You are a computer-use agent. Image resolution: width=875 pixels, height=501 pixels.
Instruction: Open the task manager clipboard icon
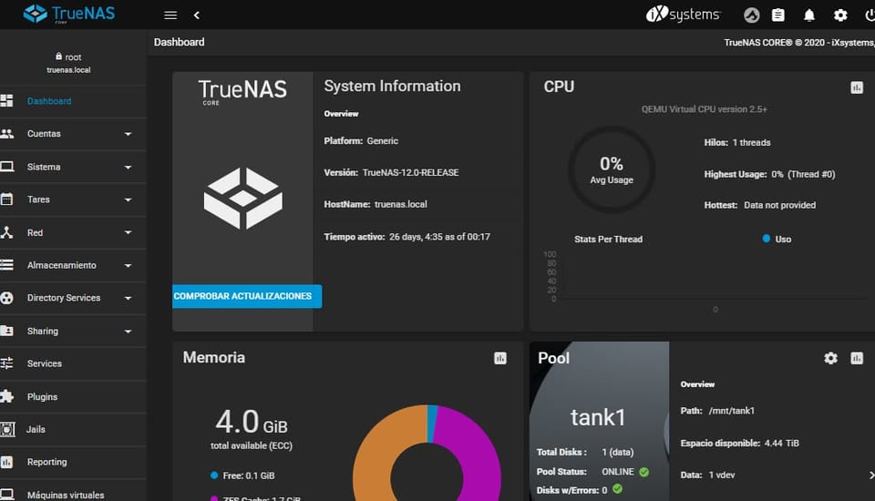tap(777, 15)
